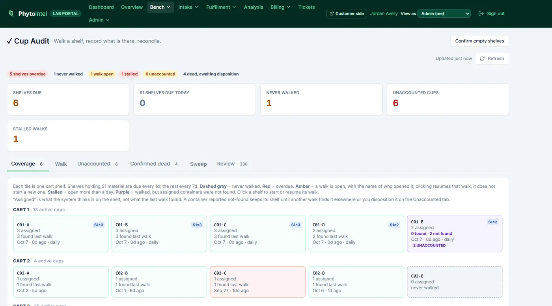This screenshot has width=552, height=306.
Task: Go to the Dashboard page
Action: [101, 7]
